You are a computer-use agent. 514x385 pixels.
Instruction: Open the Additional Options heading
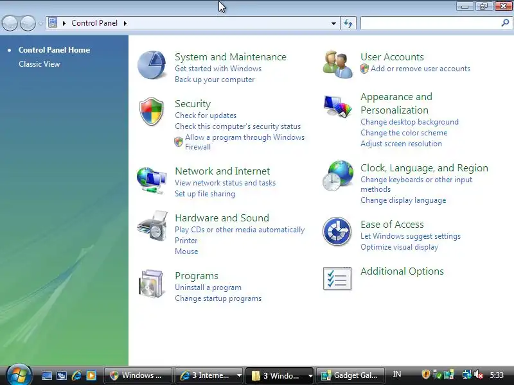(402, 271)
